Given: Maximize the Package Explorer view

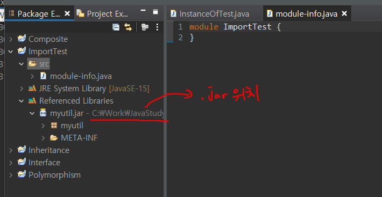Looking at the screenshot, I should pyautogui.click(x=155, y=12).
